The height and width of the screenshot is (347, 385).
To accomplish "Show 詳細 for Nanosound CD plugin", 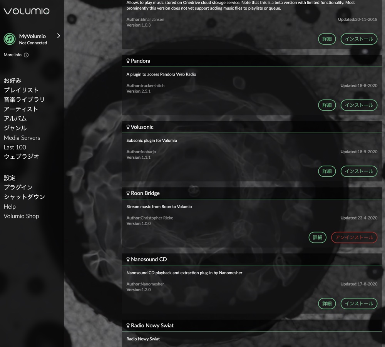I will (x=327, y=303).
